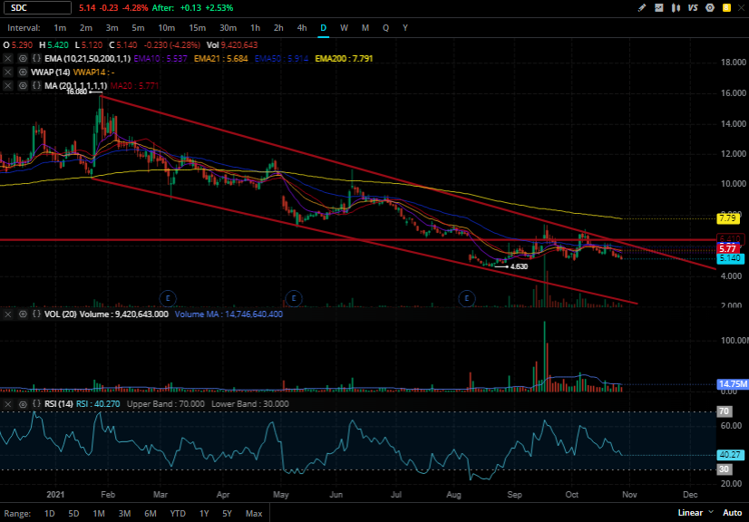This screenshot has height=522, width=749.
Task: Select the daily D interval
Action: click(x=324, y=28)
